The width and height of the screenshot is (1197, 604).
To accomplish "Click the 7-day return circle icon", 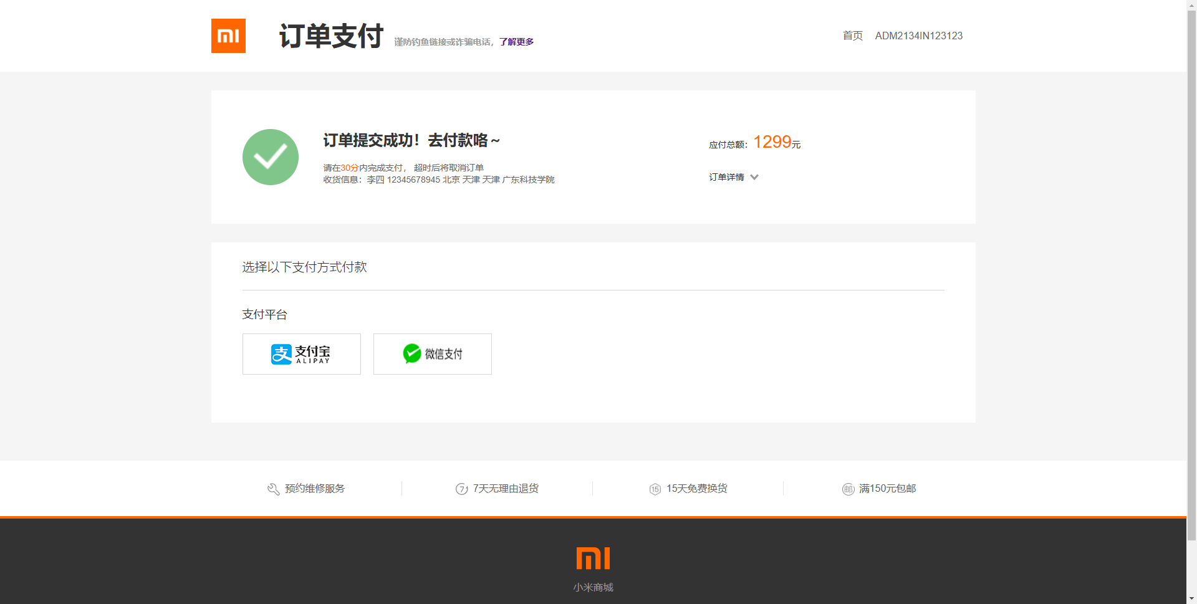I will click(463, 489).
